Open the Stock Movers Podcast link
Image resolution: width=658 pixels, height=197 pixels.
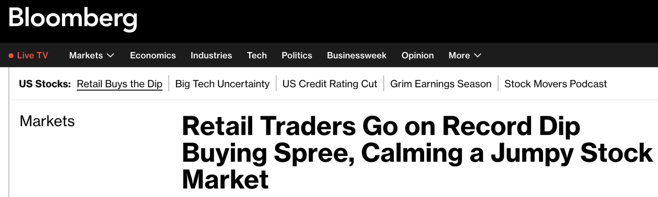[556, 84]
